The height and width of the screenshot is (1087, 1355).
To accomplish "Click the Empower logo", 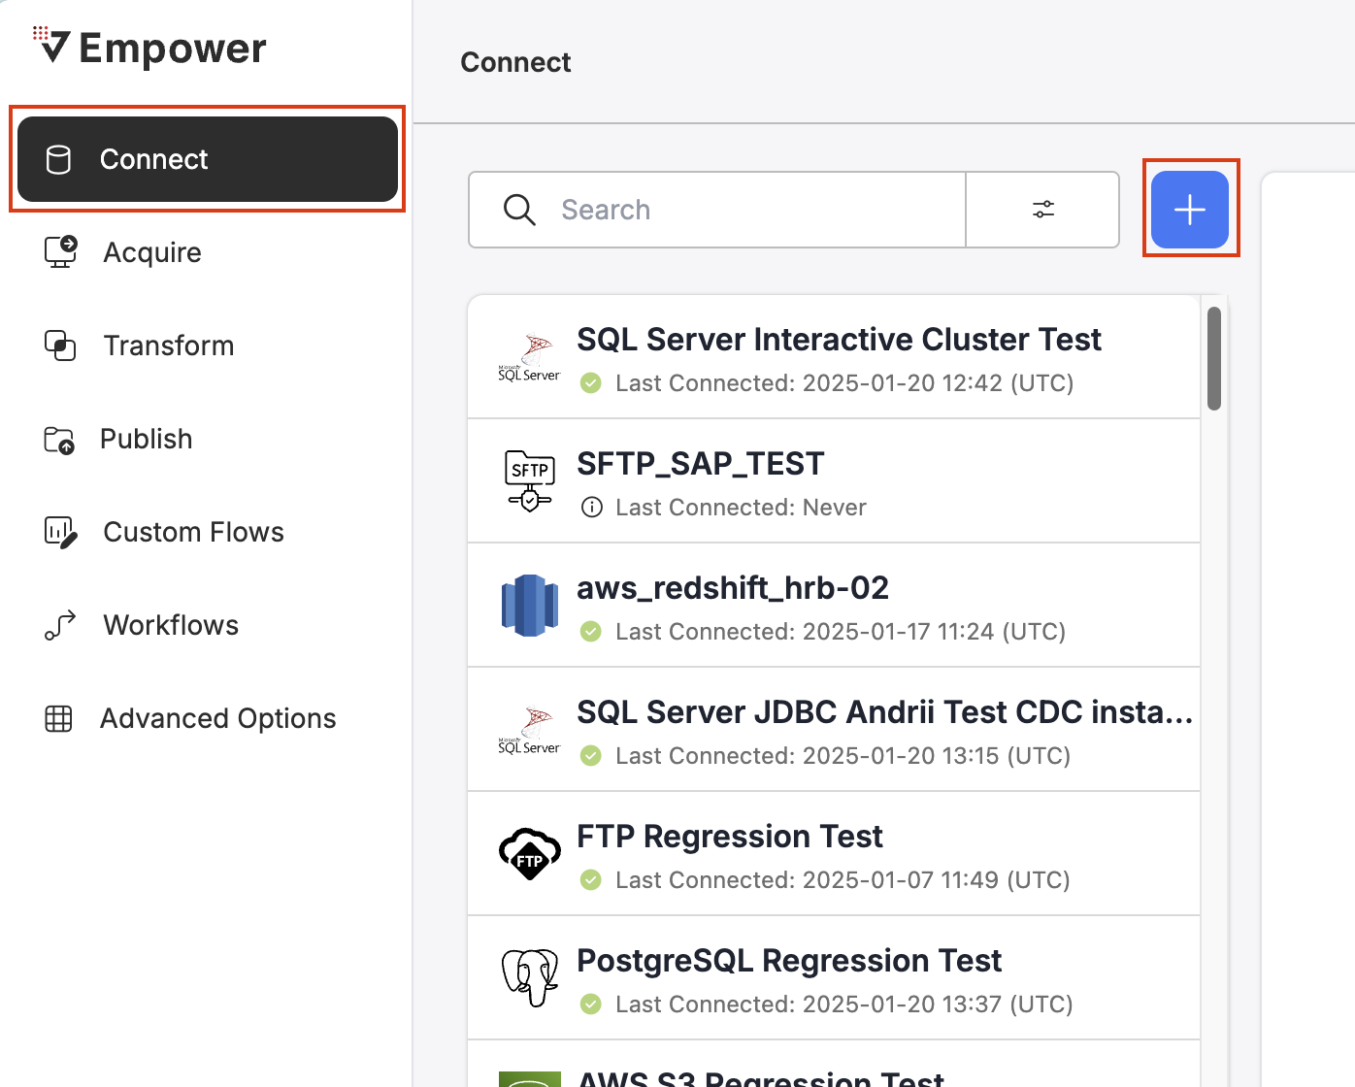I will (x=149, y=47).
